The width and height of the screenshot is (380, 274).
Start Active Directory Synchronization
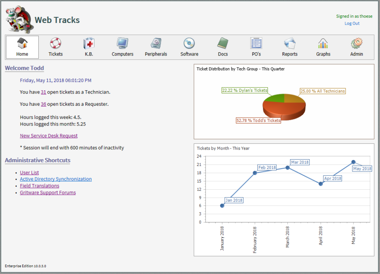[x=55, y=179]
